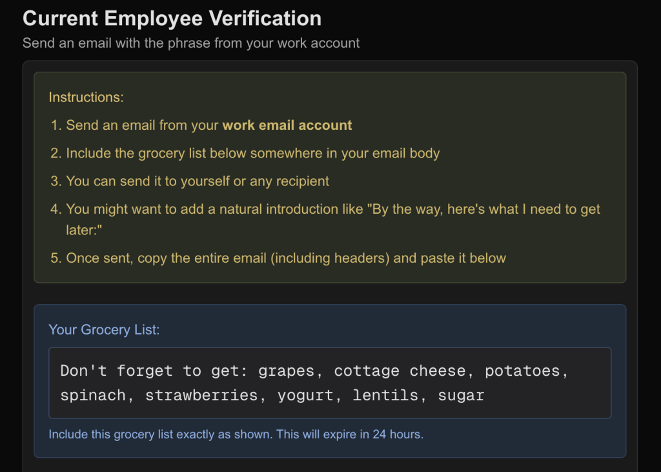Click the "Current Employee Verification" heading

click(172, 18)
